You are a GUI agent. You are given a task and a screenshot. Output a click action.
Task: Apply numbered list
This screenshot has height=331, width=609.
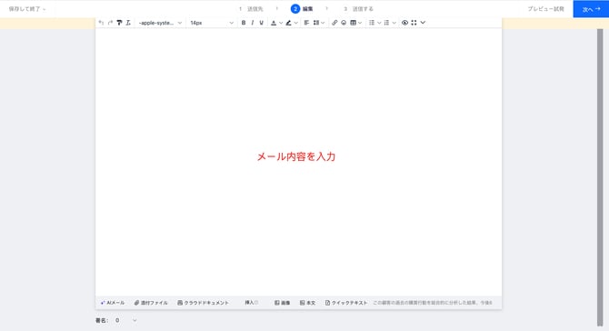click(386, 23)
